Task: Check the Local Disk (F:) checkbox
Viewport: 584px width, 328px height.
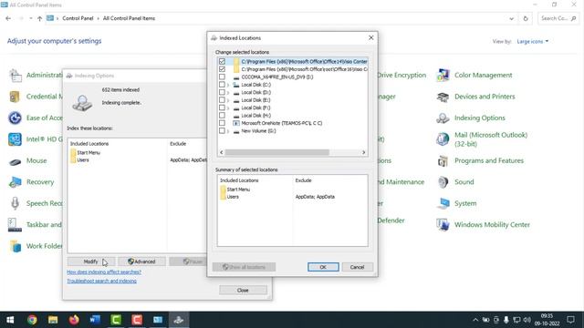Action: point(222,108)
